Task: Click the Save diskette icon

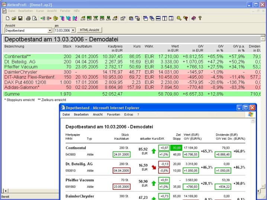Action: tap(20, 18)
